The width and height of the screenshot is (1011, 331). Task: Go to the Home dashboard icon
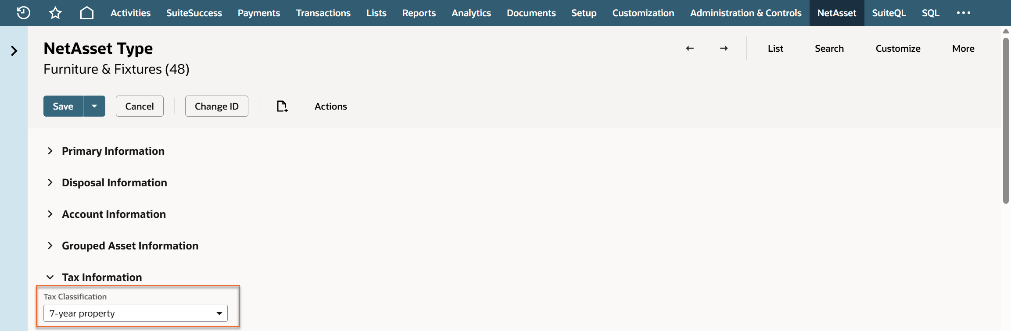point(87,13)
